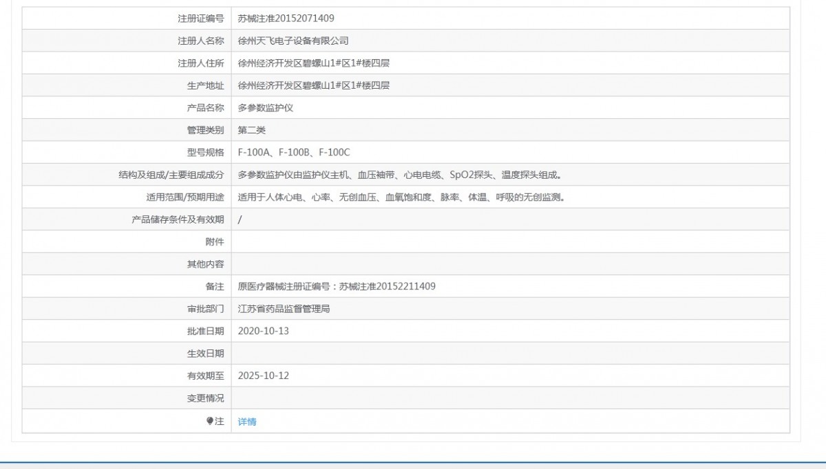Click the 审批部门 label cell
The width and height of the screenshot is (826, 469).
click(127, 309)
